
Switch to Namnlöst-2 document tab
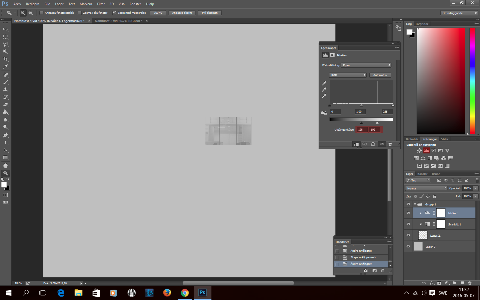[x=118, y=21]
